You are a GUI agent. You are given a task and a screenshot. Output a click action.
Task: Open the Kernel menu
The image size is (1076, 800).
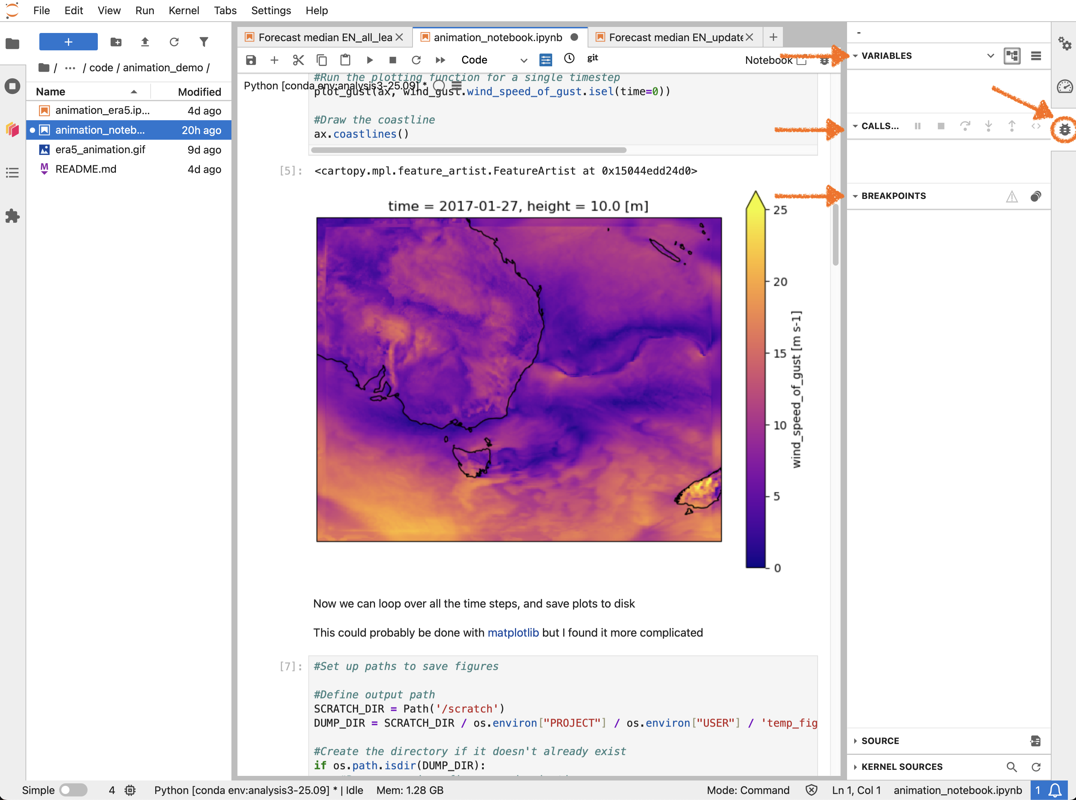[x=184, y=11]
